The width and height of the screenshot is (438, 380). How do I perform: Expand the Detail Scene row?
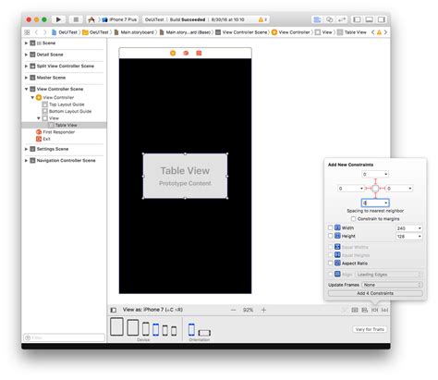[26, 55]
